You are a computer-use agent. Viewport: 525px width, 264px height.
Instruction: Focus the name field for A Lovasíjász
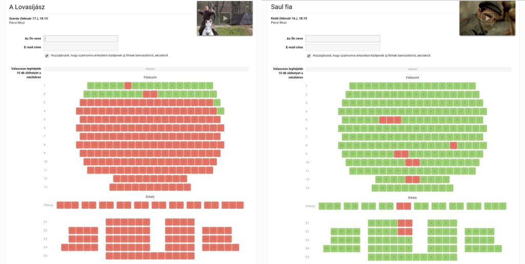[x=81, y=39]
